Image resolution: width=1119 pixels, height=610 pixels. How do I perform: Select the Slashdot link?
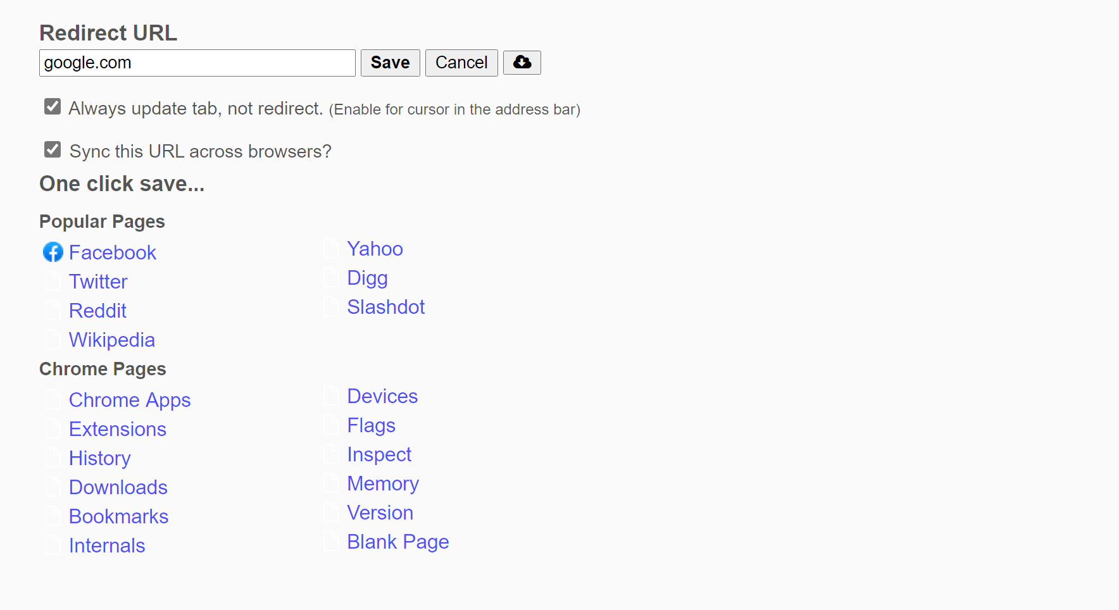(385, 307)
